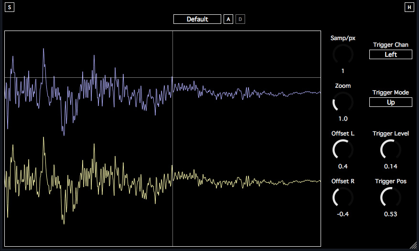Click the Samp/px knob
Image resolution: width=419 pixels, height=251 pixels.
[343, 54]
